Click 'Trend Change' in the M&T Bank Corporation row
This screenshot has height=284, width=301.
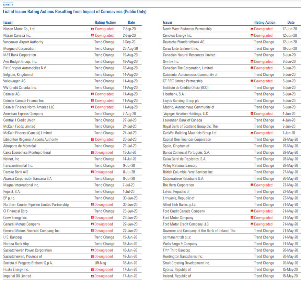click(x=104, y=55)
